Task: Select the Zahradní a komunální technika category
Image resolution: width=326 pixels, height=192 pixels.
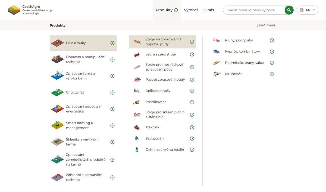Action: tap(84, 177)
